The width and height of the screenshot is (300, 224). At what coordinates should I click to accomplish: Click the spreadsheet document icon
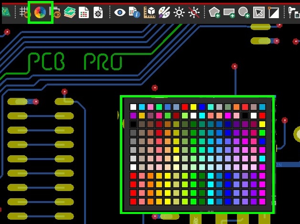pos(84,12)
